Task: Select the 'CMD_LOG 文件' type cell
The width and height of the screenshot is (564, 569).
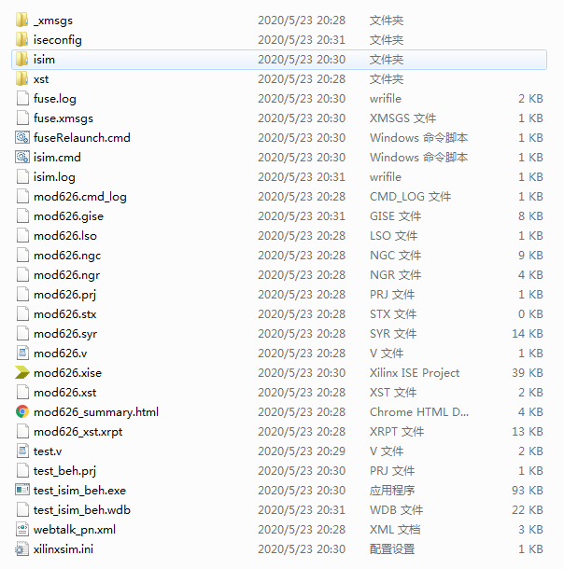Action: pos(410,197)
